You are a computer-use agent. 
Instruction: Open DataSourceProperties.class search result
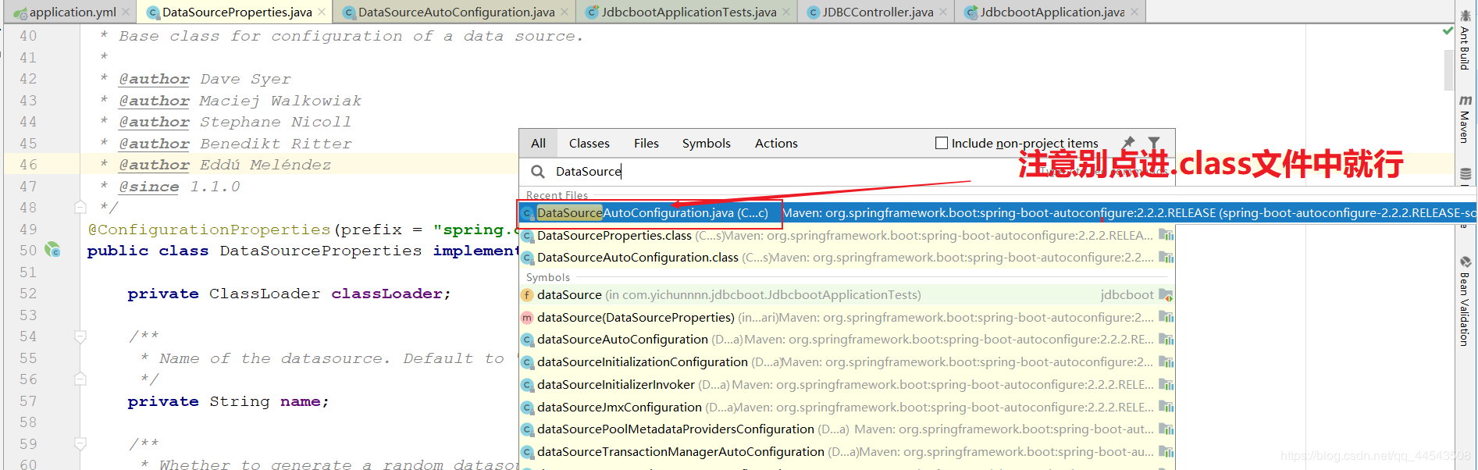click(847, 236)
